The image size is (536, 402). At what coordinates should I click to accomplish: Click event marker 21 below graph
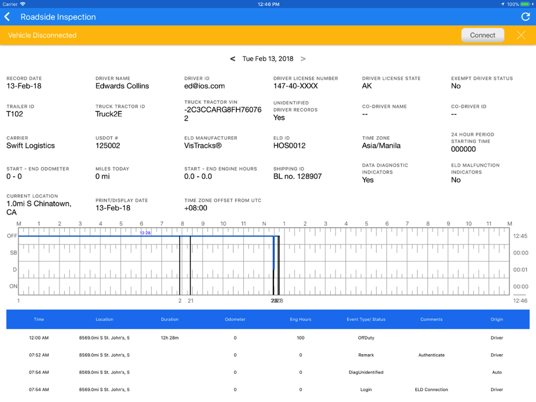click(x=190, y=301)
